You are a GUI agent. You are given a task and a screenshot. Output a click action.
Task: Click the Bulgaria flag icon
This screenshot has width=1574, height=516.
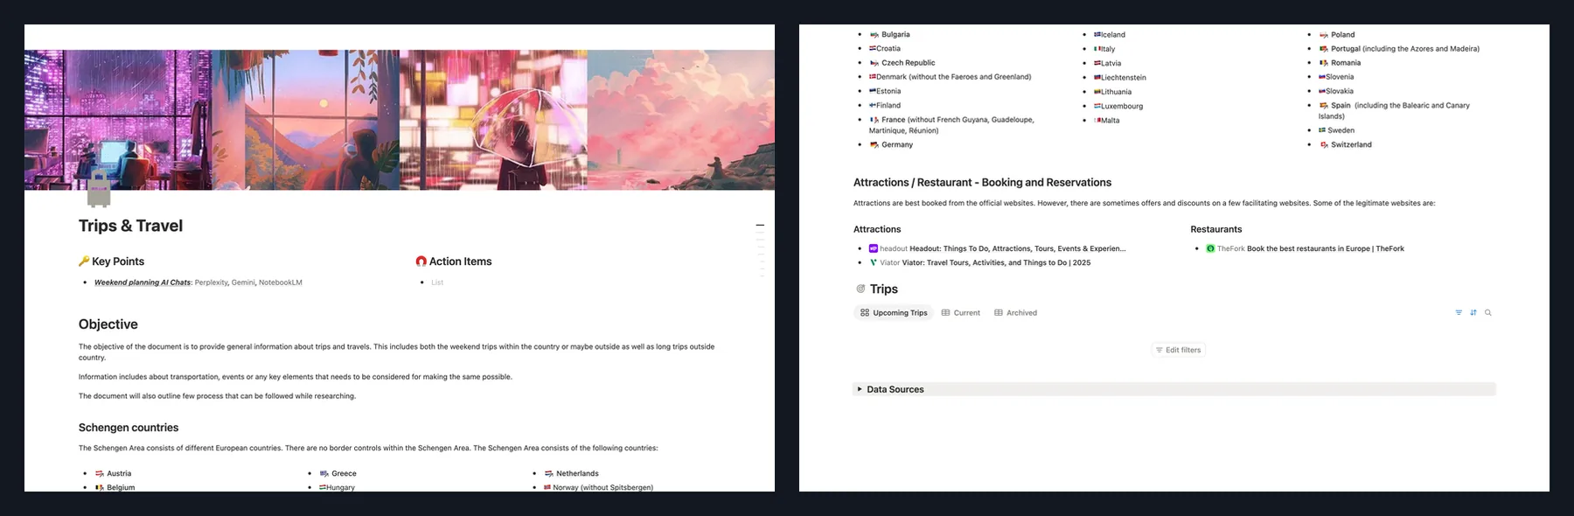tap(874, 35)
